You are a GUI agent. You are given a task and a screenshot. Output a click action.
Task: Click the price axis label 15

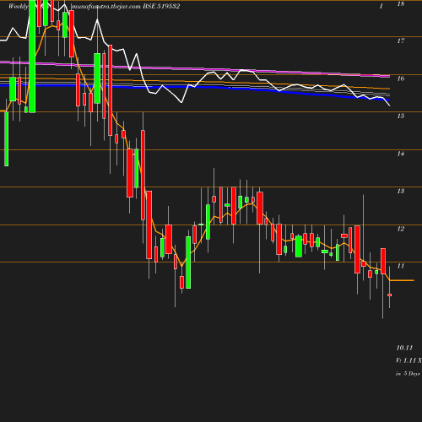coord(401,116)
